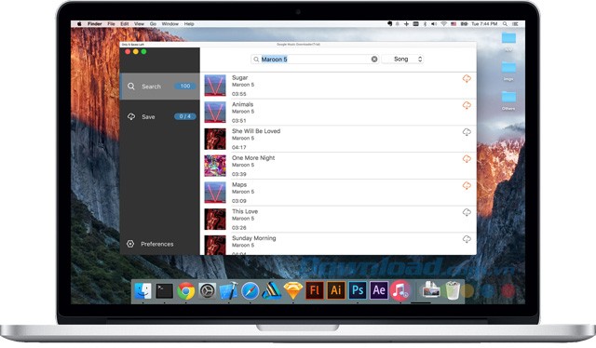Switch to the Save section in sidebar
The height and width of the screenshot is (348, 596).
[159, 116]
